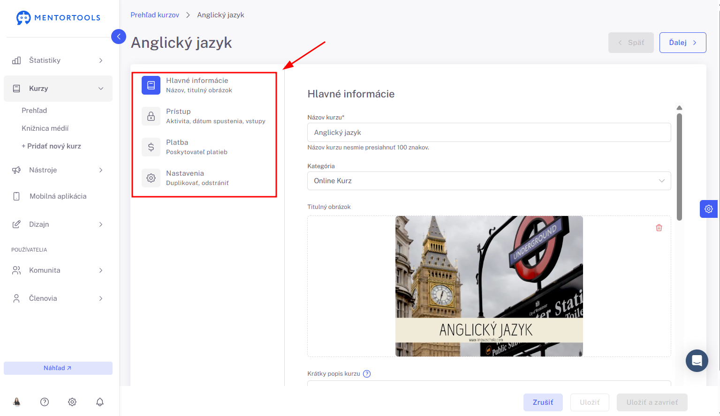720x416 pixels.
Task: Expand the Štatistiky menu section
Action: [x=58, y=60]
